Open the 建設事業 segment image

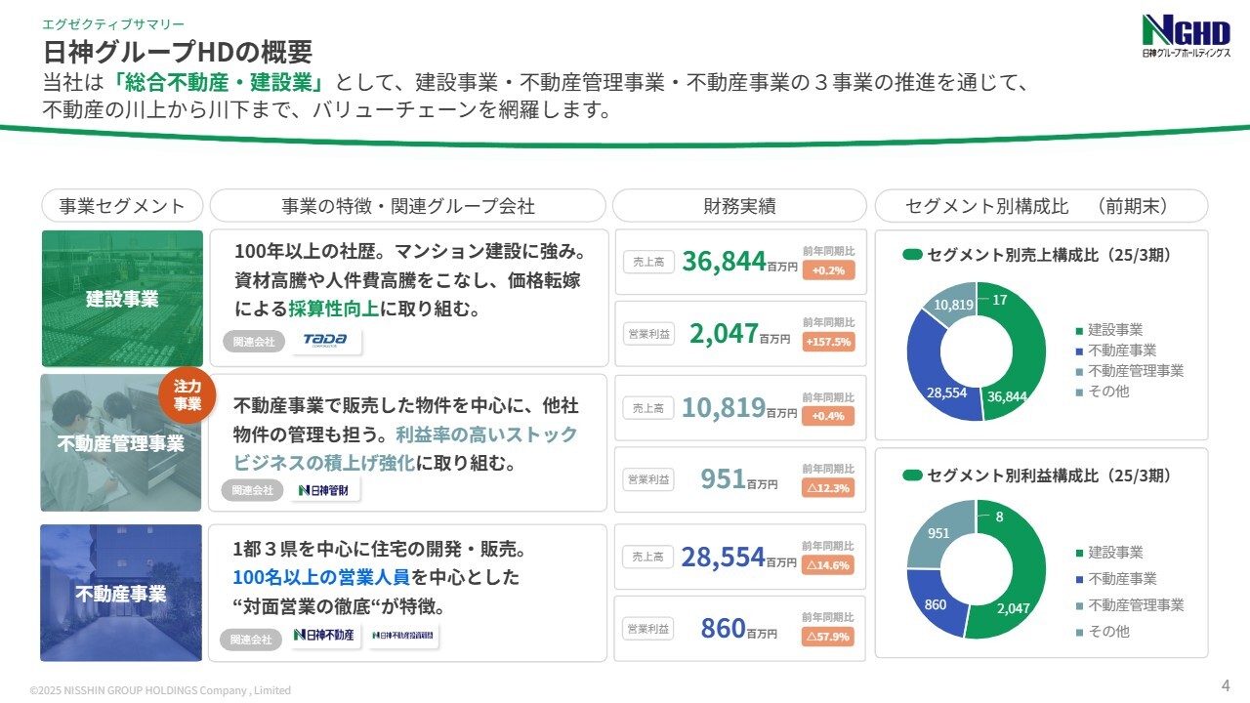click(122, 299)
